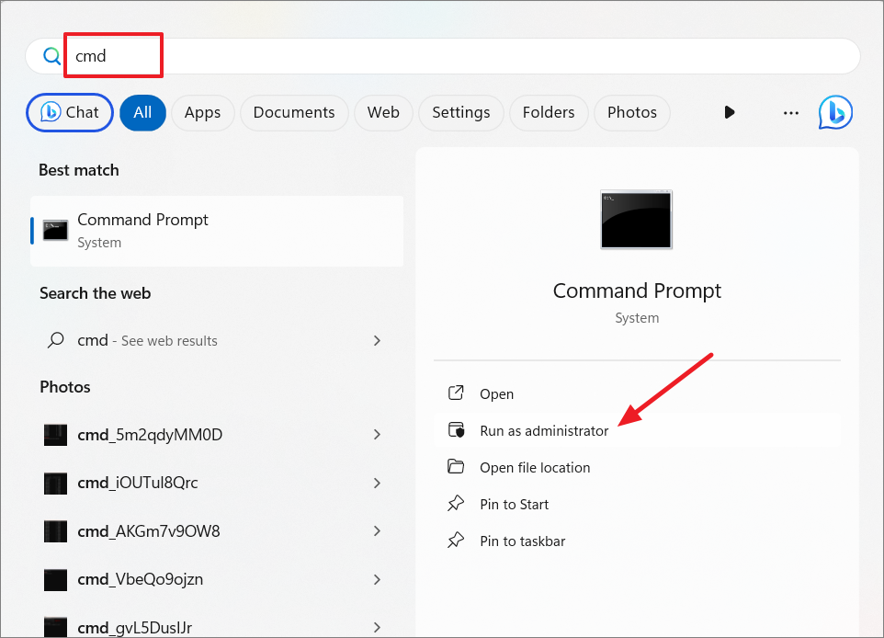Click thumbnail of cmd_AKGm7v9OW8 photo
This screenshot has width=884, height=638.
click(55, 531)
